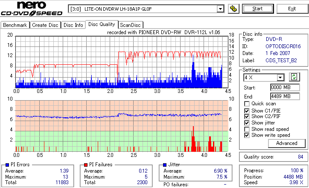Switch to the ScanDisc tab
The height and width of the screenshot is (188, 309).
130,25
